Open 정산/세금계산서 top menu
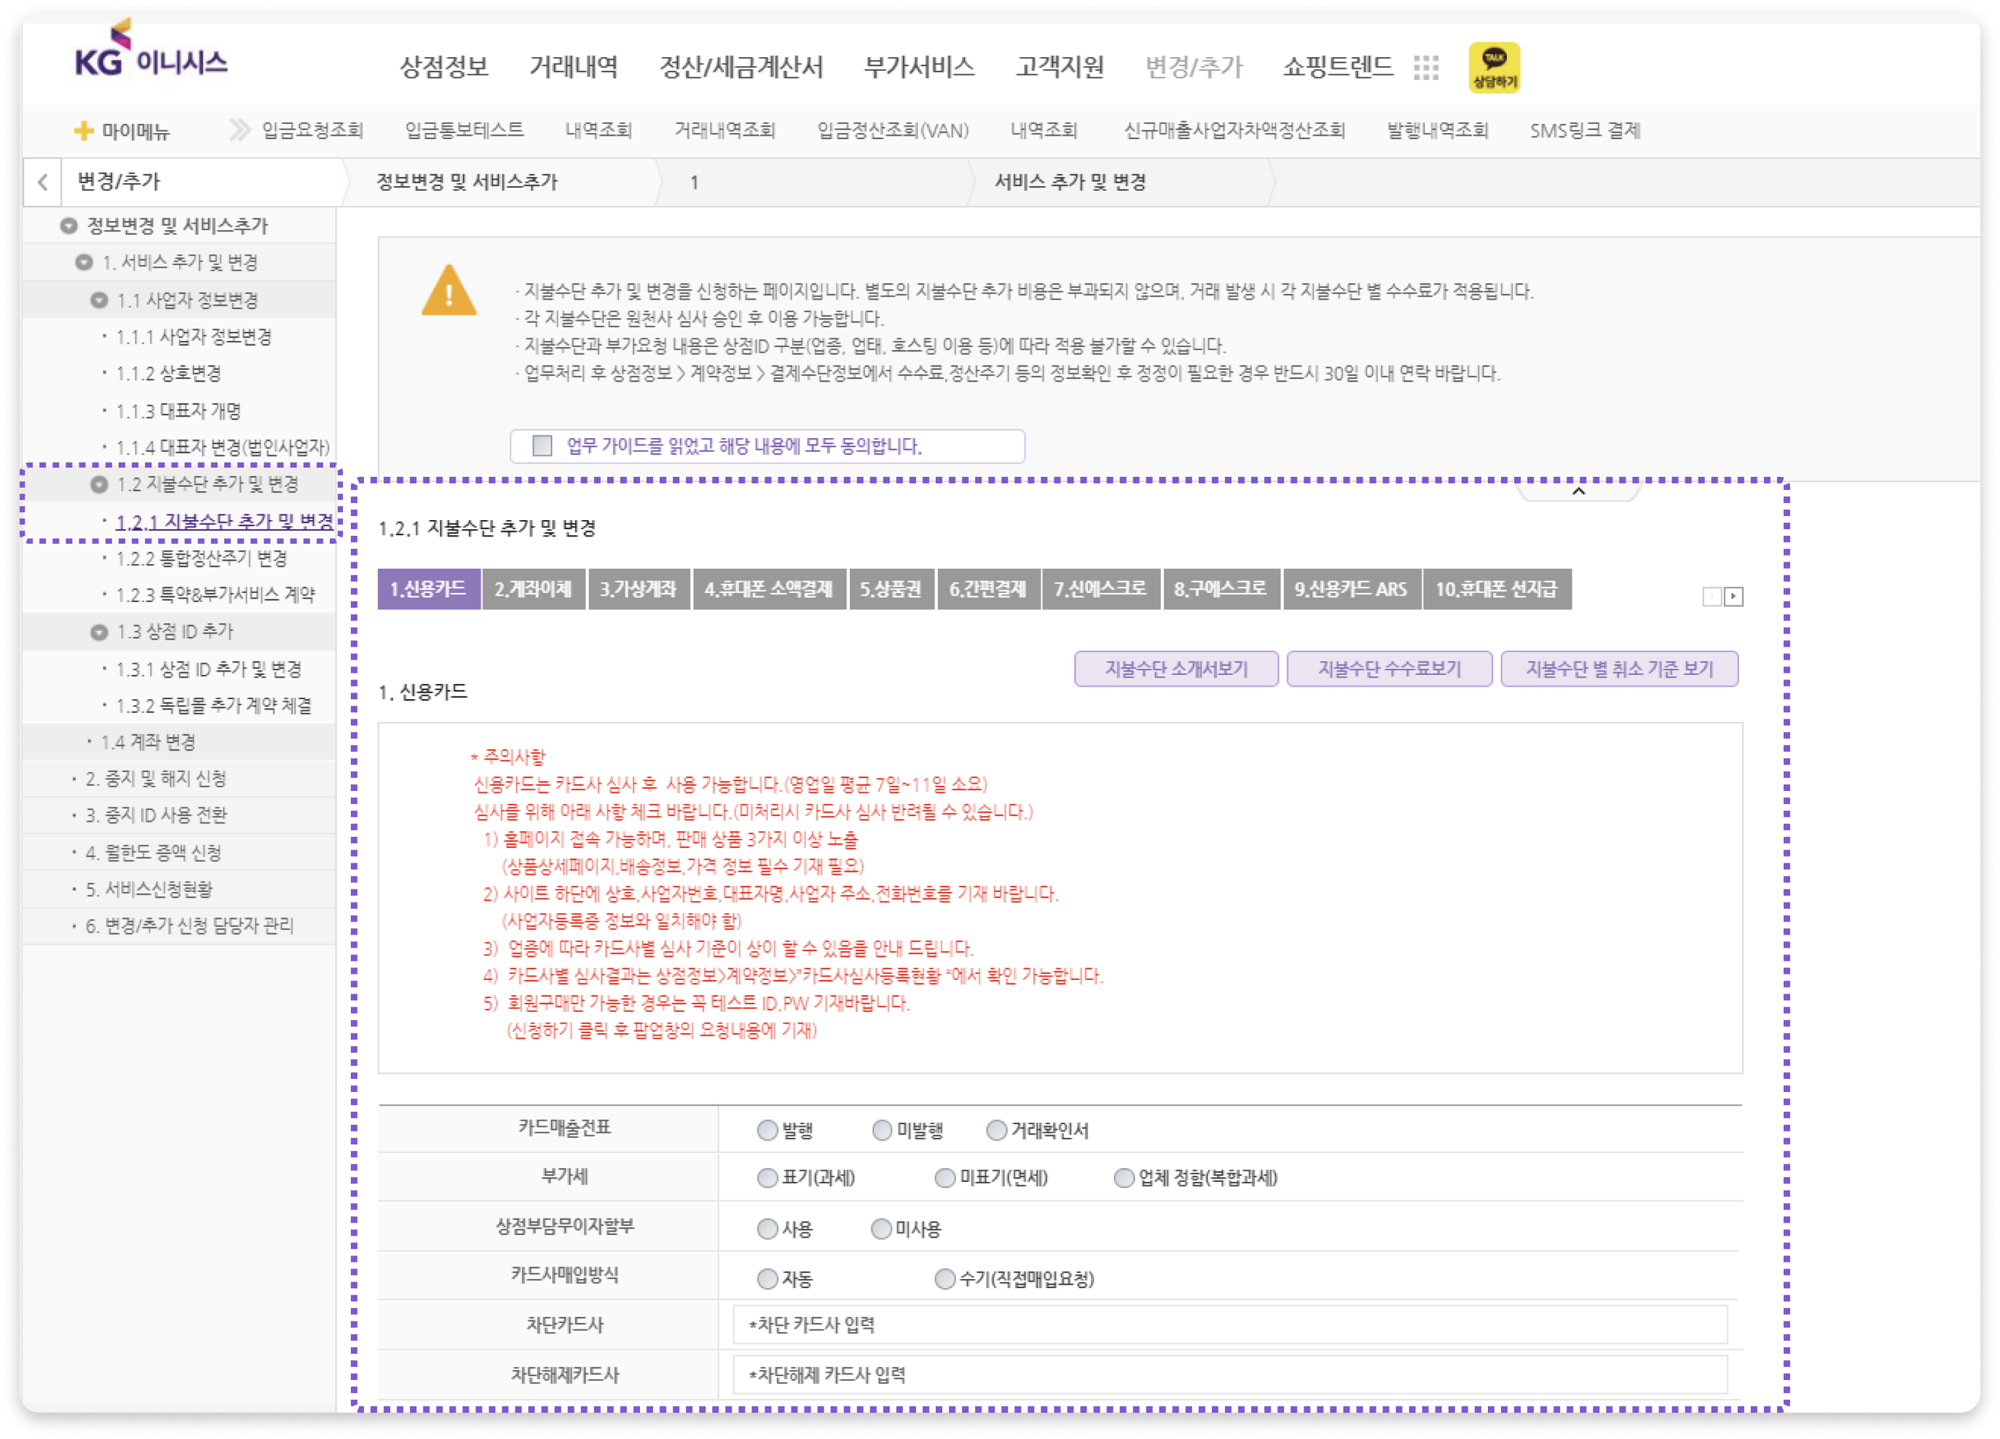The height and width of the screenshot is (1439, 2000). (741, 66)
